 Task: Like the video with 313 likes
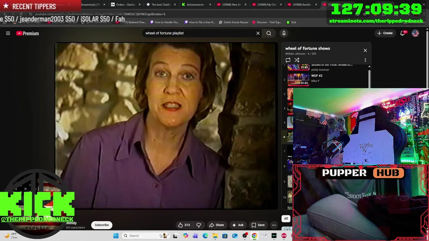184,225
